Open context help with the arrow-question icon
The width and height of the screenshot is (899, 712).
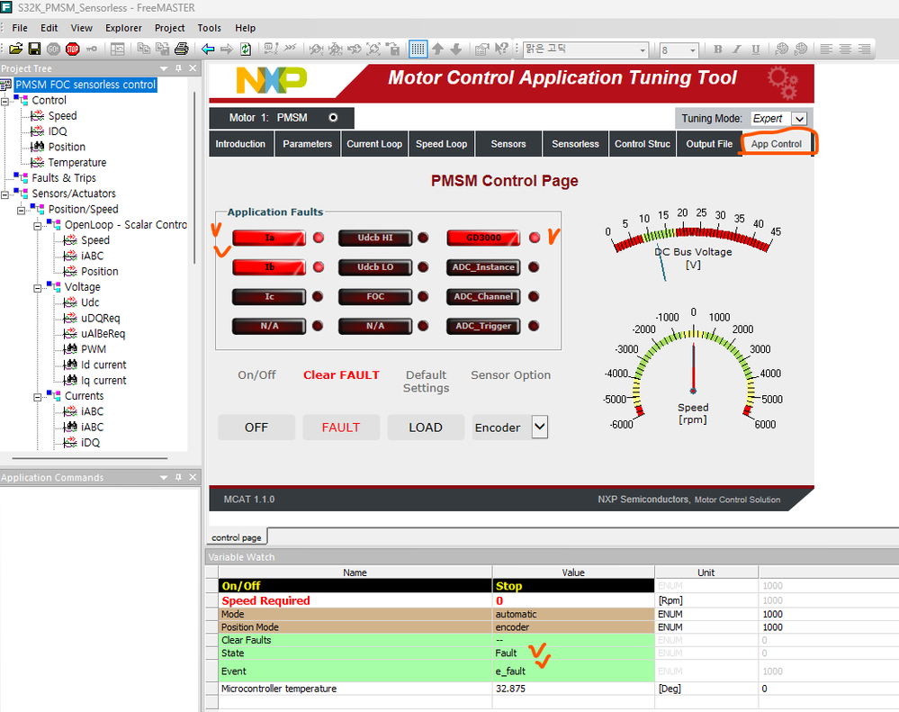point(501,50)
